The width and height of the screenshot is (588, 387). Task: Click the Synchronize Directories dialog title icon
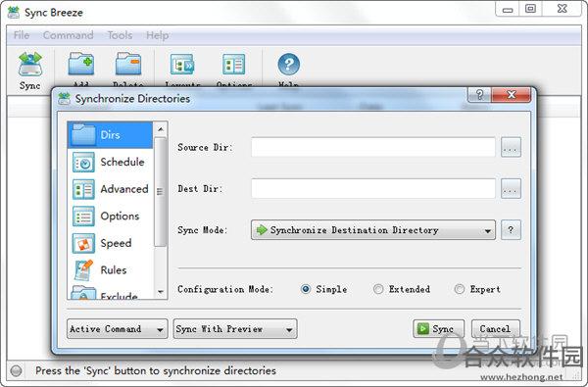[64, 99]
